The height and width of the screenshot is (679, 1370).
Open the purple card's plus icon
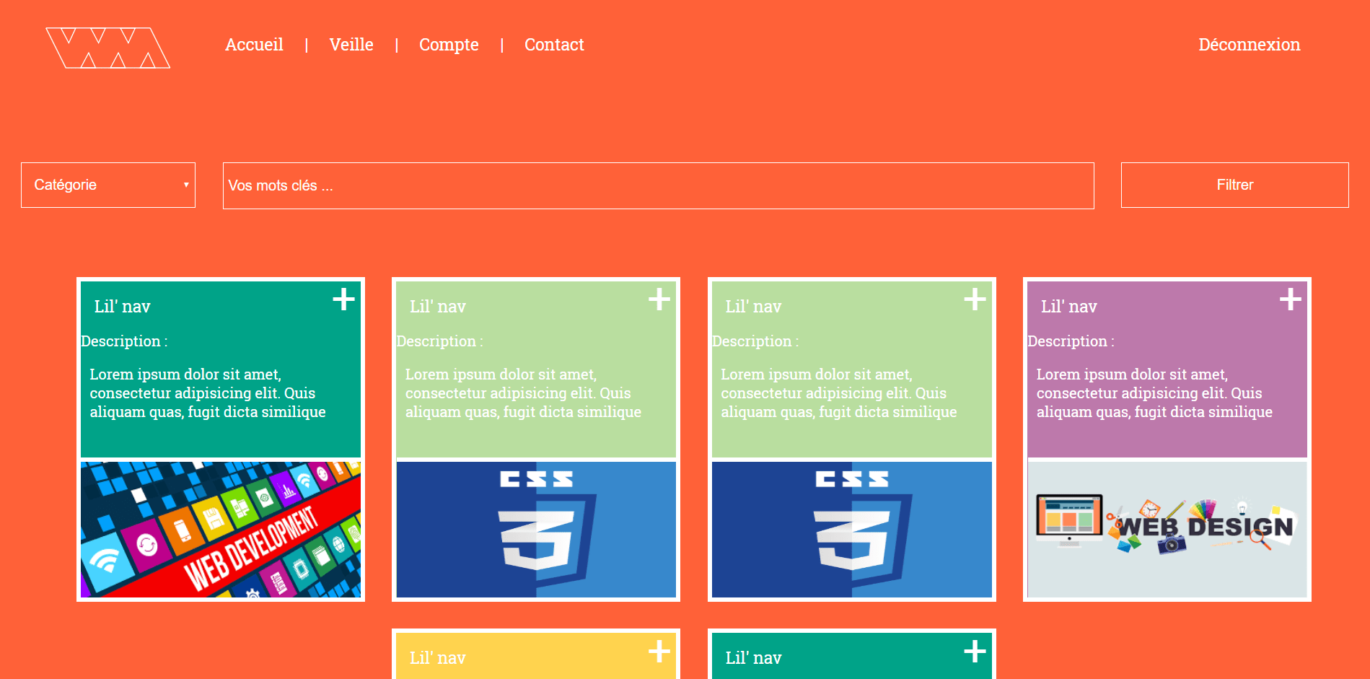(x=1290, y=299)
